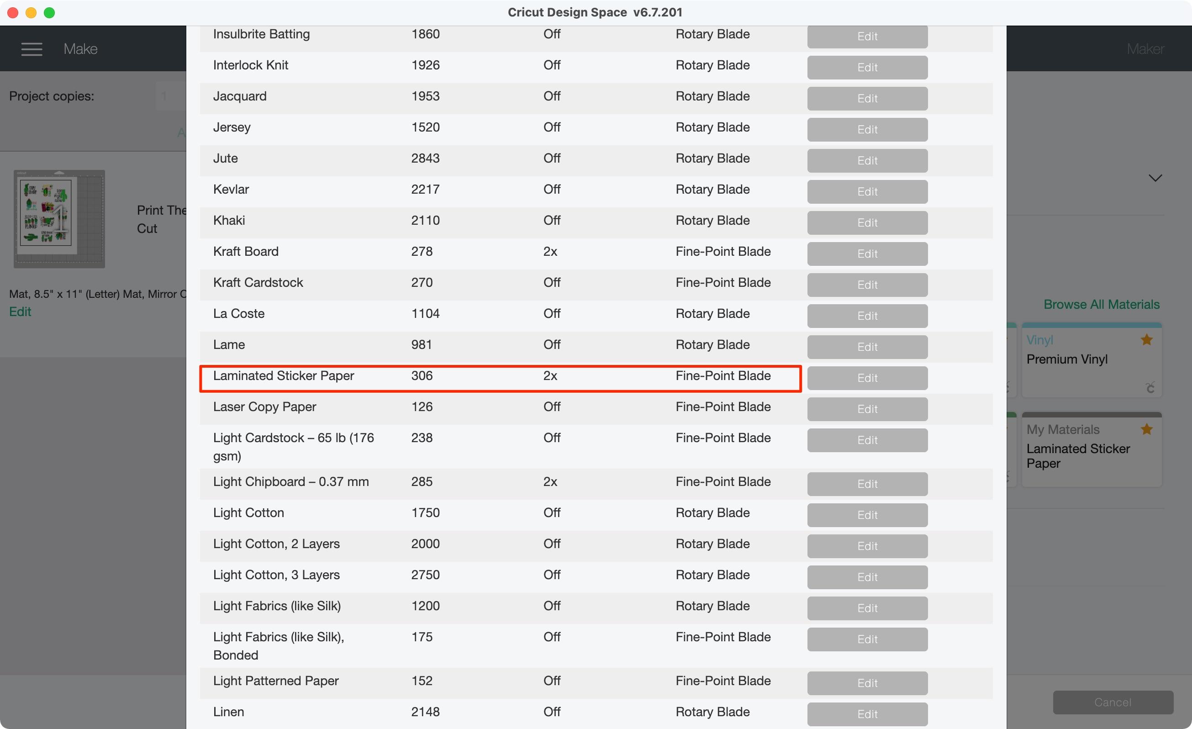Click Edit for Light Chipboard 0.37 mm
Viewport: 1192px width, 729px height.
867,484
